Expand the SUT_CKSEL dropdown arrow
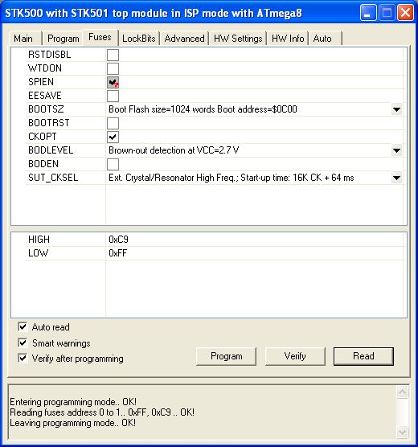The image size is (418, 447). 396,178
